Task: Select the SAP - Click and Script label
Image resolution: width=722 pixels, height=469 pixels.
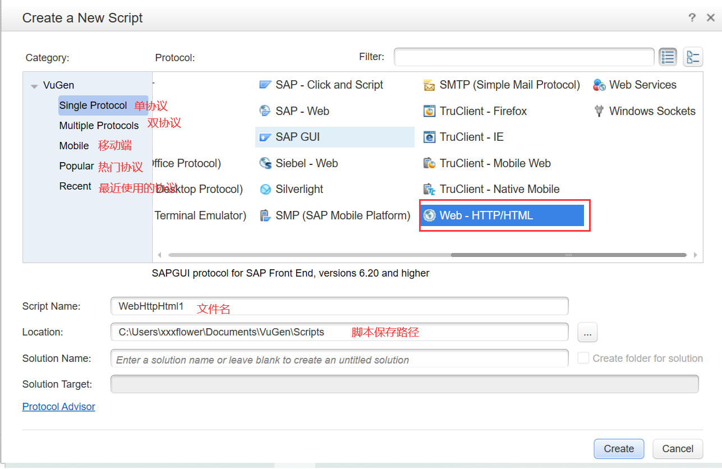Action: (x=329, y=85)
